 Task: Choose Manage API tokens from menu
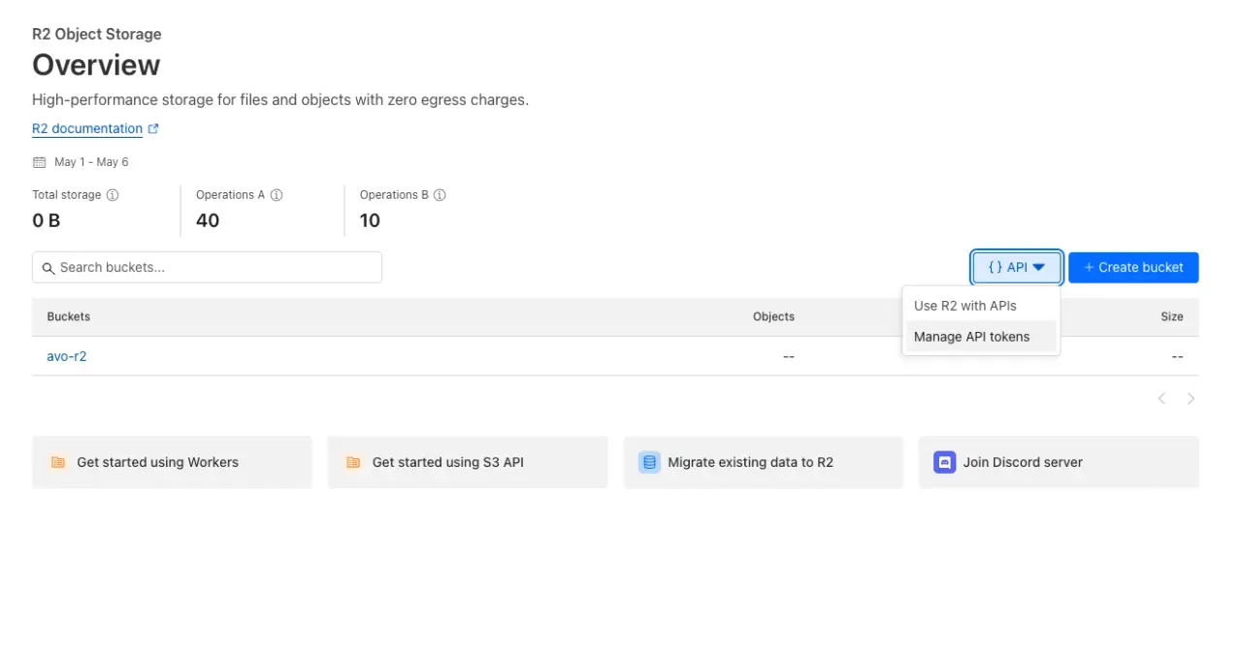coord(971,337)
